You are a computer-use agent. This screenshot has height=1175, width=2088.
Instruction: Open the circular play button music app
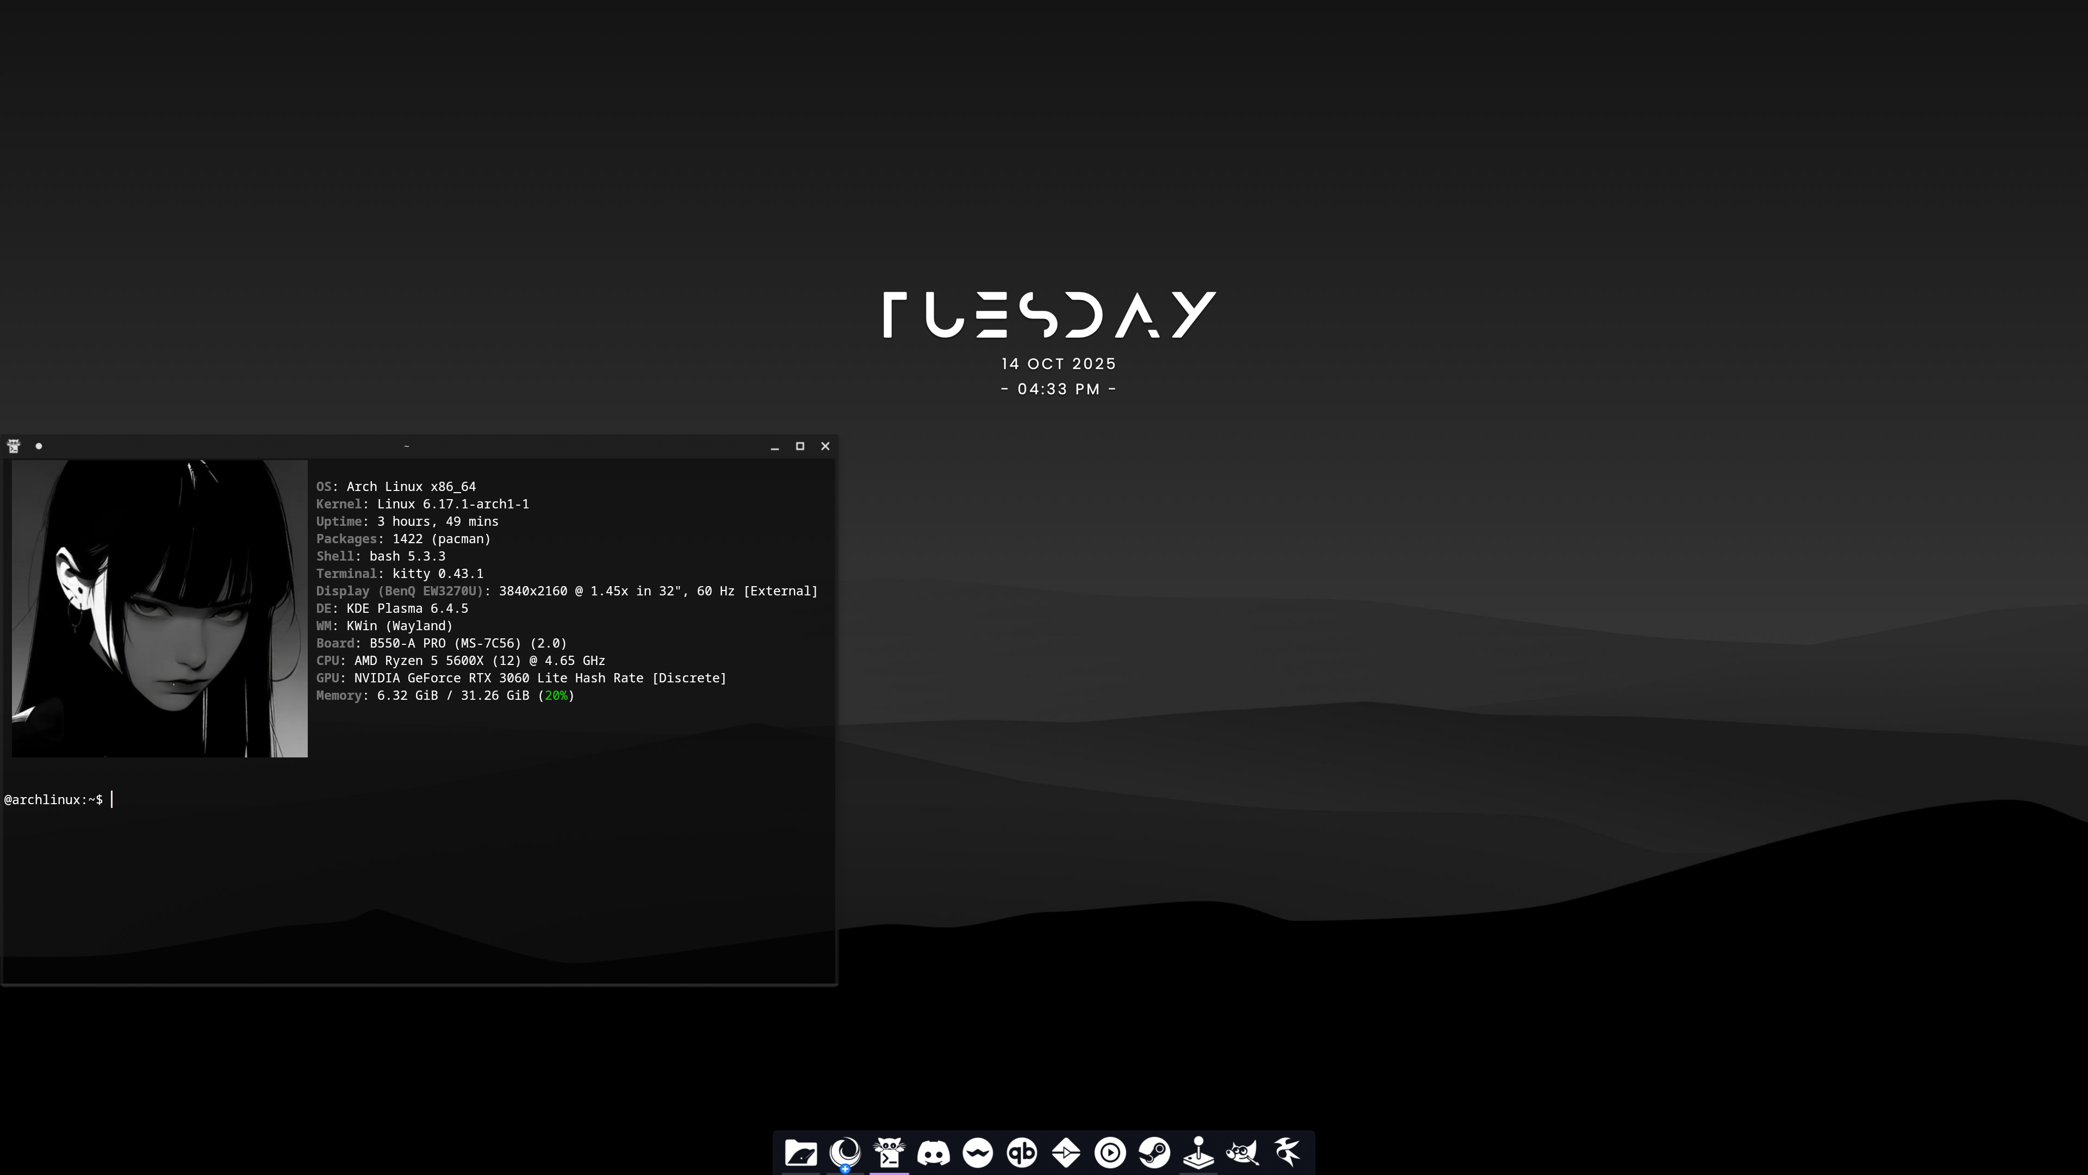(1110, 1152)
